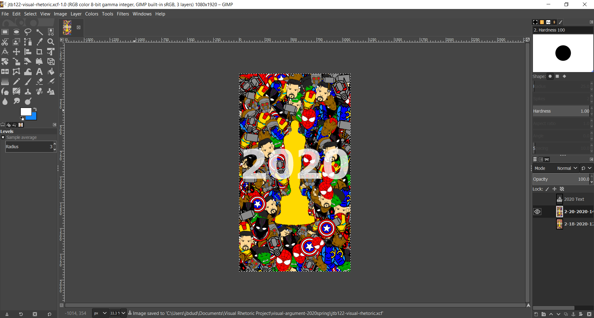This screenshot has width=594, height=318.
Task: Click the new layer group button
Action: (x=543, y=314)
